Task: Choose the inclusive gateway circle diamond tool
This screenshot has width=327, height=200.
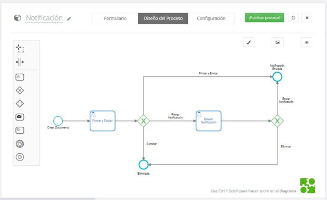Action: coord(20,104)
